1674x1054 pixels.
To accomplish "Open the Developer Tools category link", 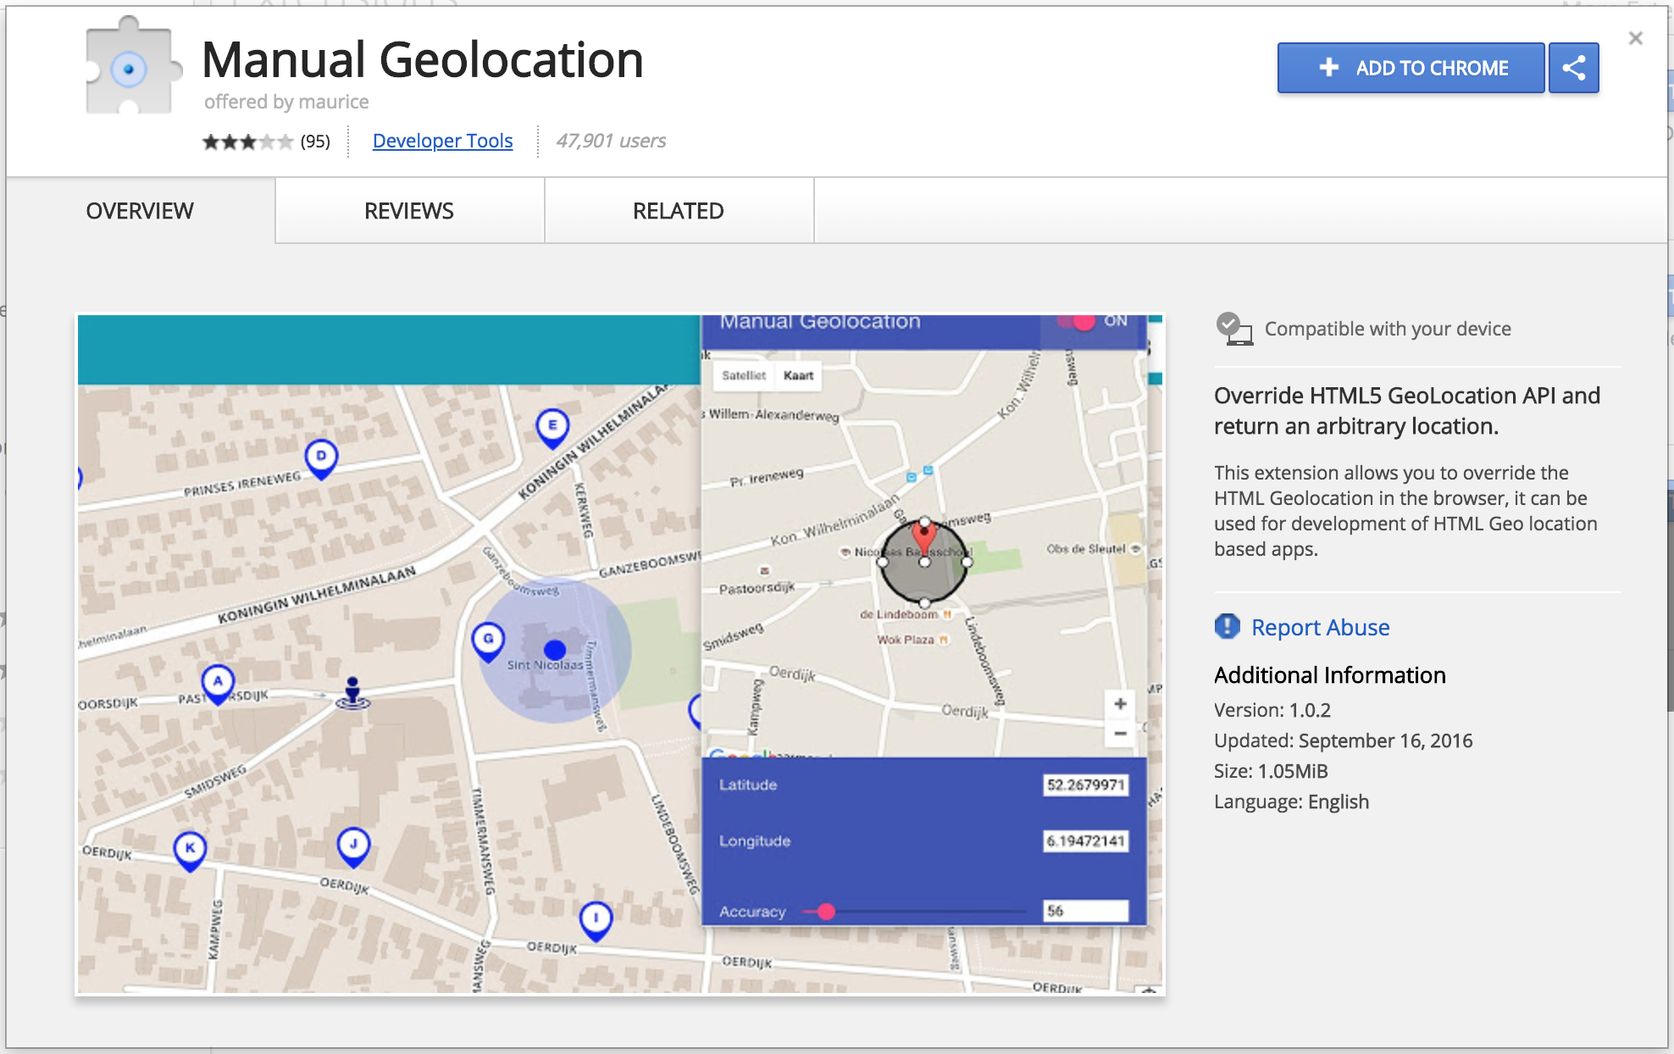I will coord(442,141).
